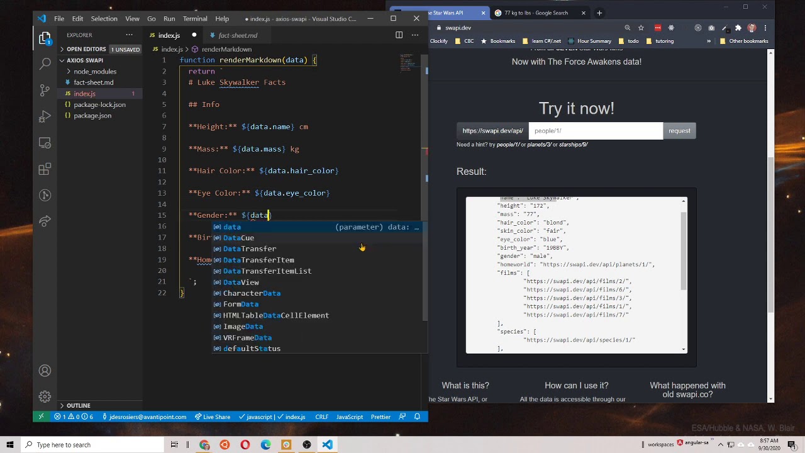
Task: Click the zoom magnifier in Chrome address bar
Action: [627, 28]
